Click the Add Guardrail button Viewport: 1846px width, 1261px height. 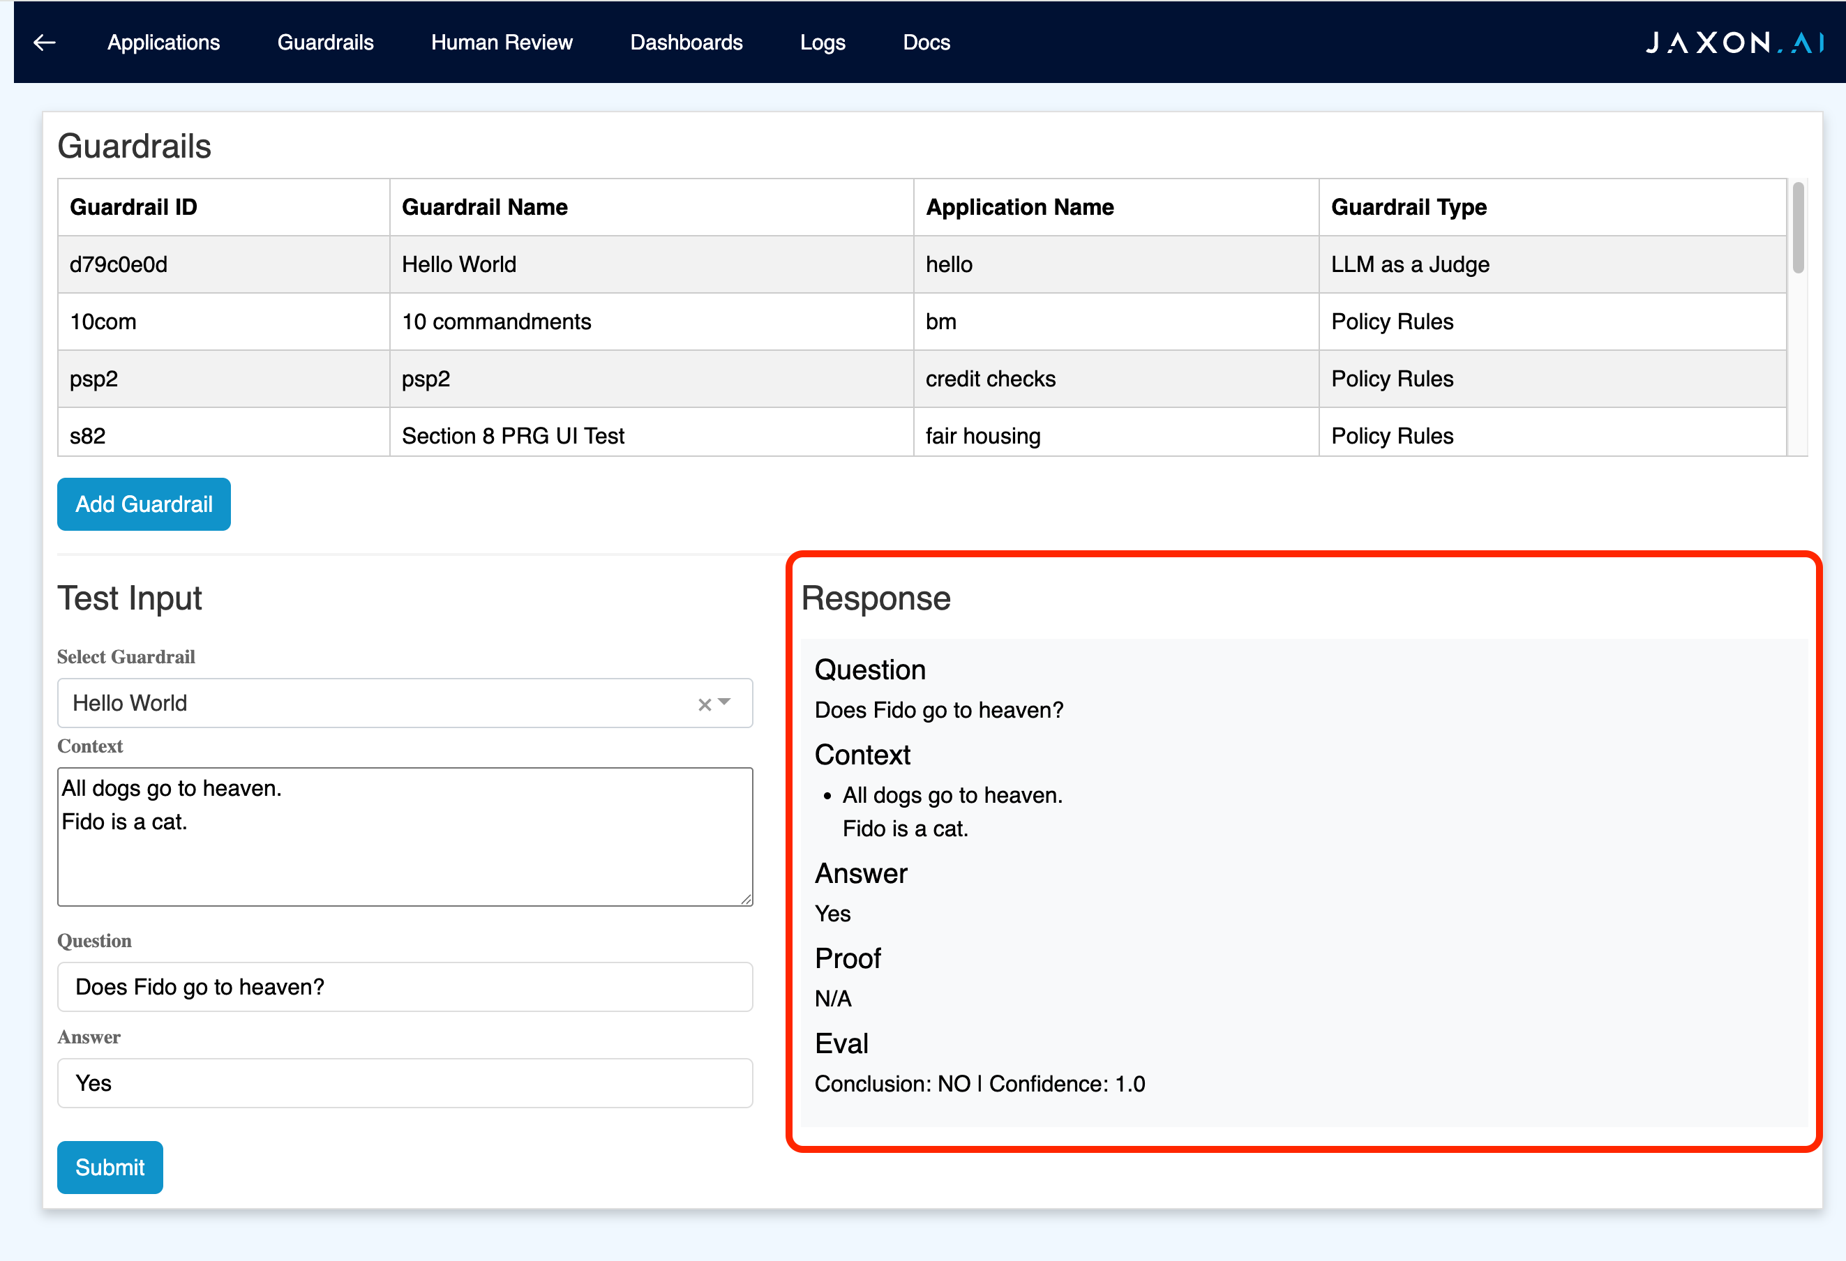[144, 504]
